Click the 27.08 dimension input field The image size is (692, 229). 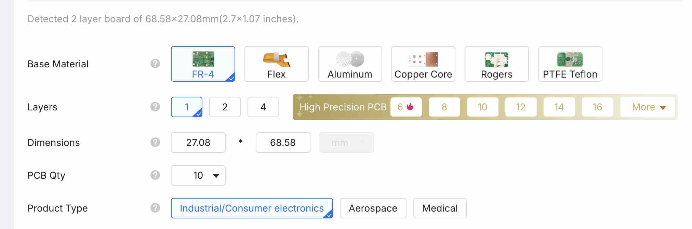[x=198, y=143]
